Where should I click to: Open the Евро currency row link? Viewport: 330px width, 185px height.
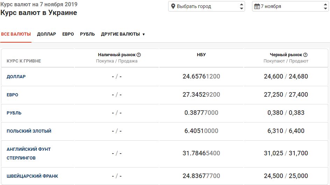pos(13,95)
